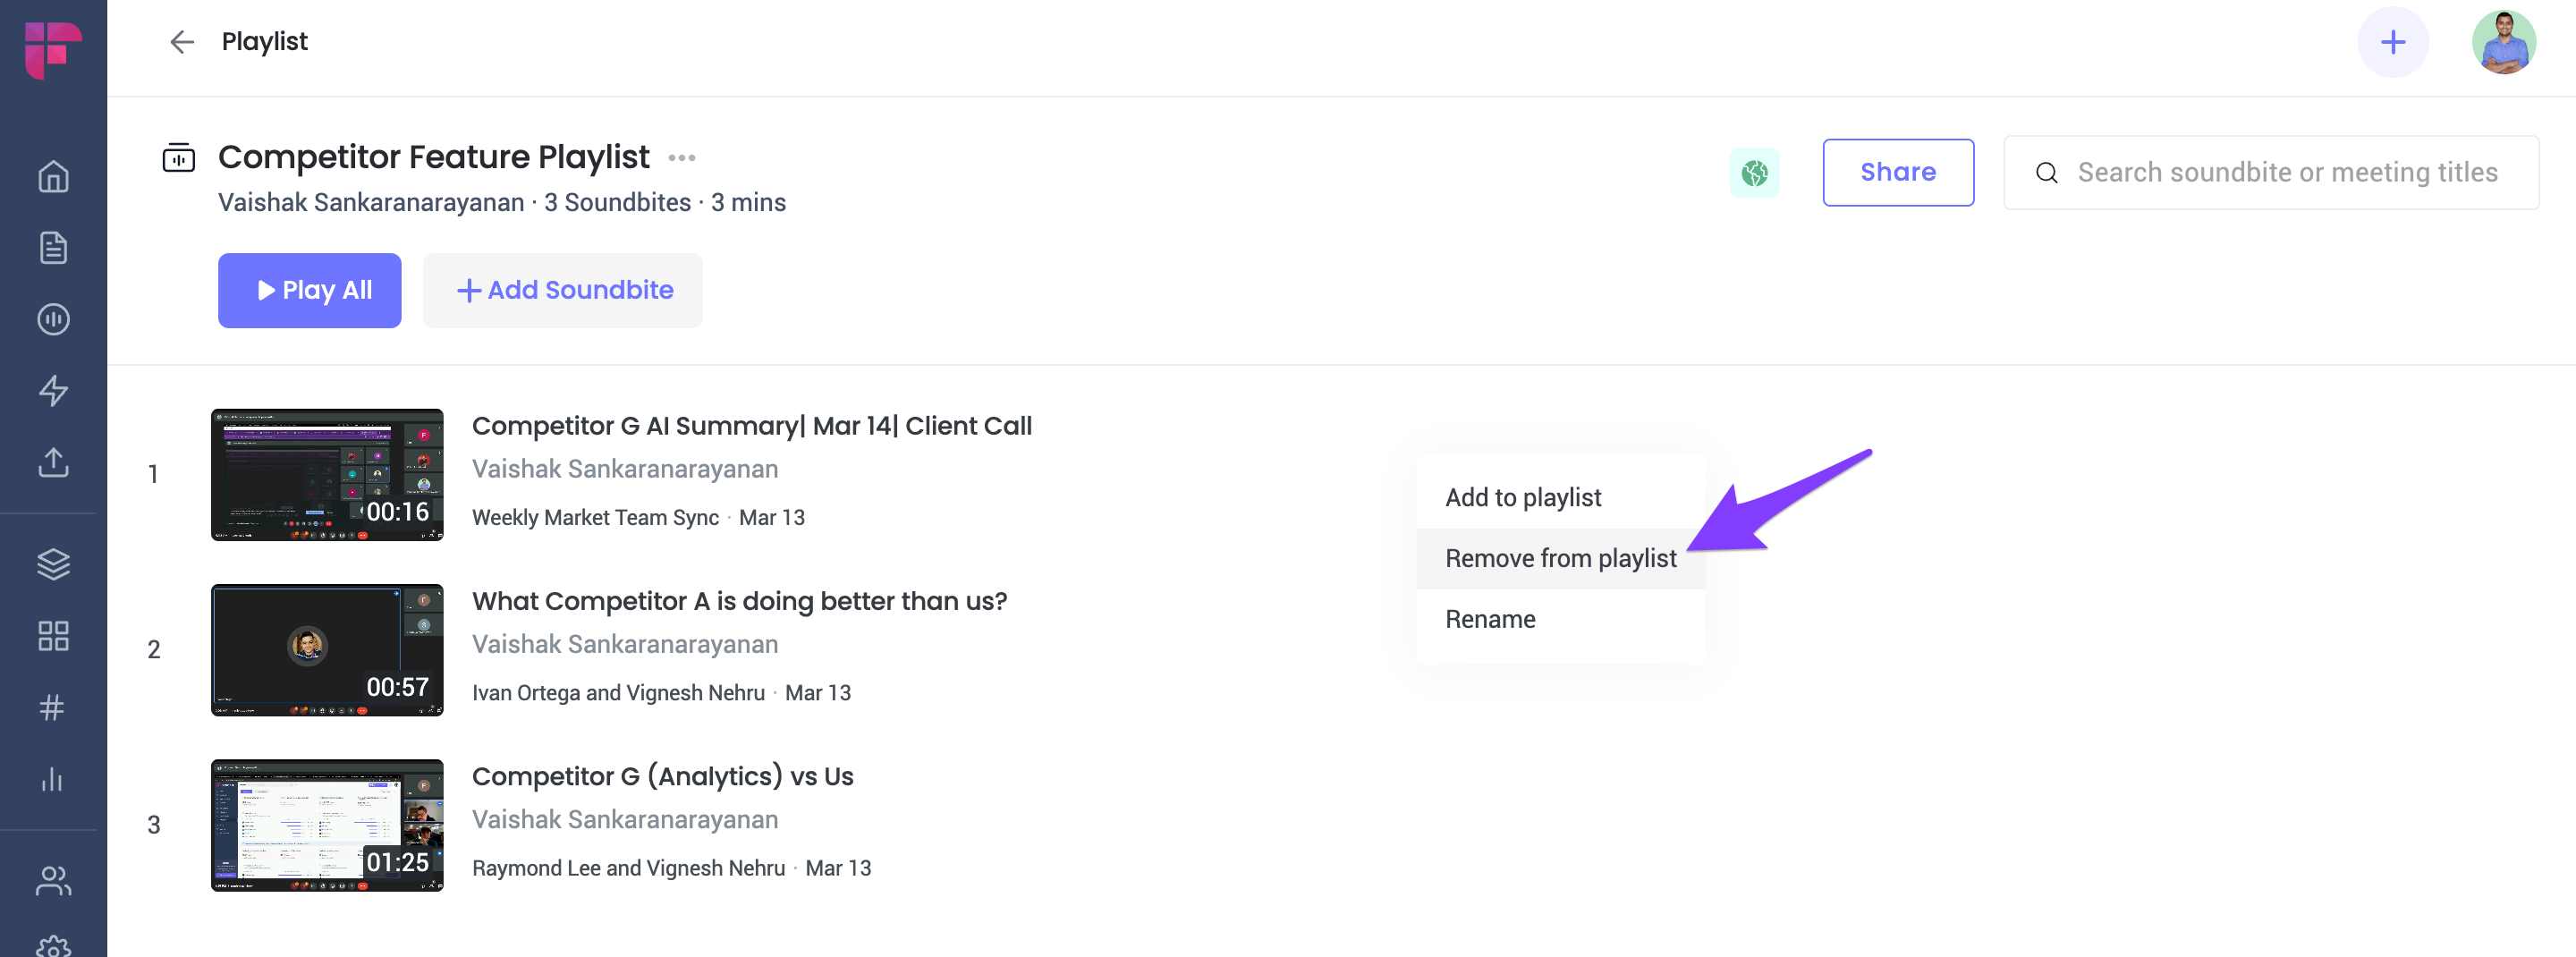2576x957 pixels.
Task: Click the soundbites waveform icon in sidebar
Action: (x=53, y=319)
